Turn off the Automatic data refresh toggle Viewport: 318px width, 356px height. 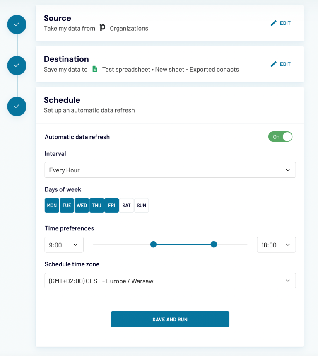coord(280,136)
